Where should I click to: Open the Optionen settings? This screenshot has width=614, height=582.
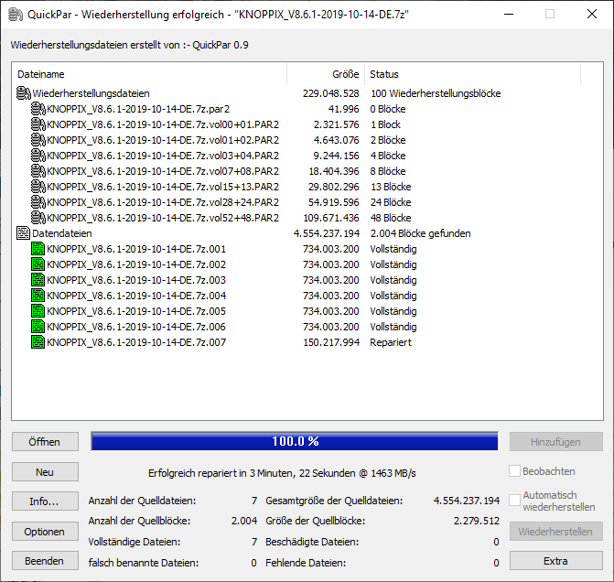[45, 532]
